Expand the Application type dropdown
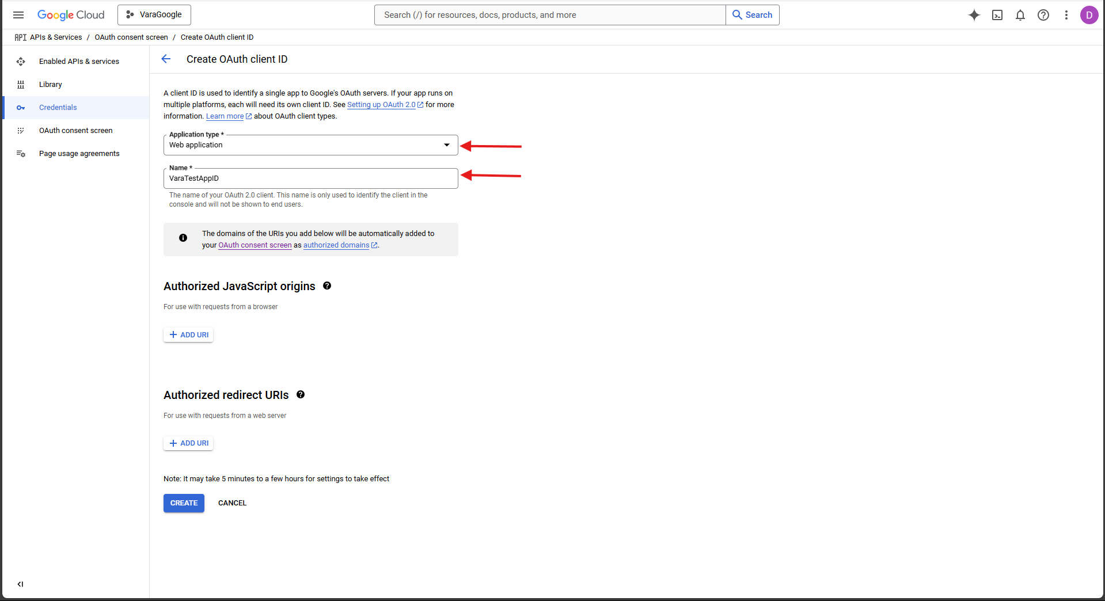This screenshot has height=601, width=1105. 311,145
